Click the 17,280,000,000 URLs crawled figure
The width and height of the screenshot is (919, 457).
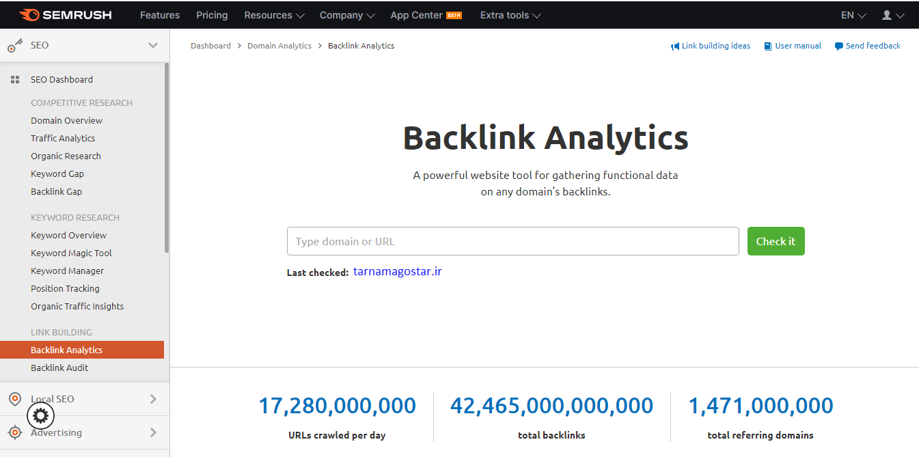click(337, 406)
